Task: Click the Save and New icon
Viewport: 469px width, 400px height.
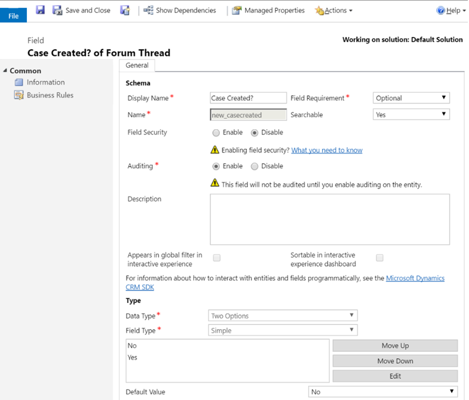Action: [x=125, y=10]
